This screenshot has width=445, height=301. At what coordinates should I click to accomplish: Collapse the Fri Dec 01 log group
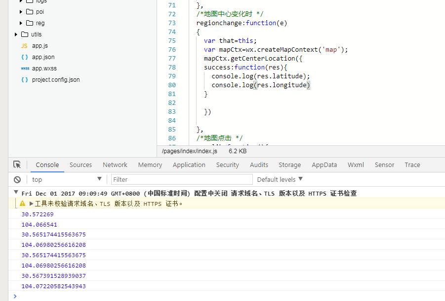point(16,193)
